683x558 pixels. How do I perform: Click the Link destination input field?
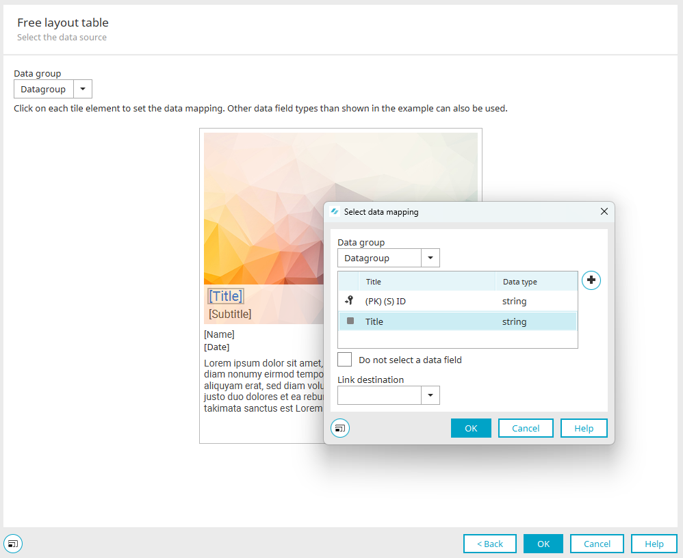(379, 395)
